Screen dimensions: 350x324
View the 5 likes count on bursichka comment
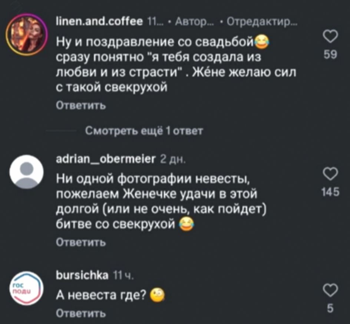coord(330,308)
